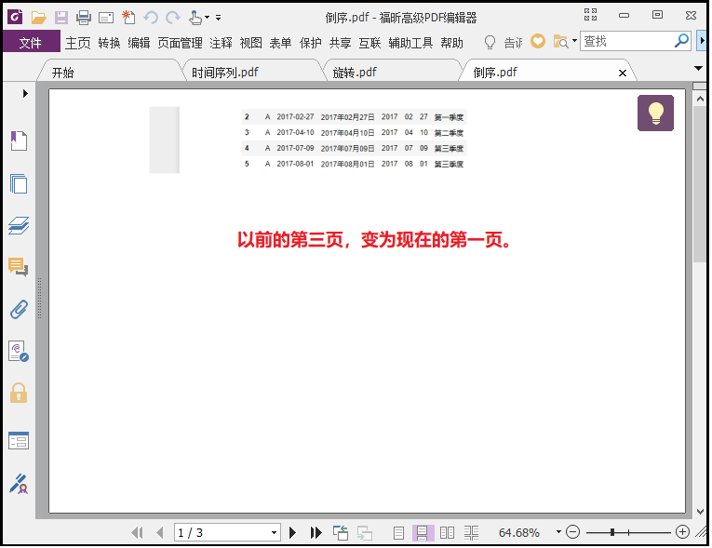Open the page number dropdown
Viewport: 712px width, 548px height.
point(274,532)
